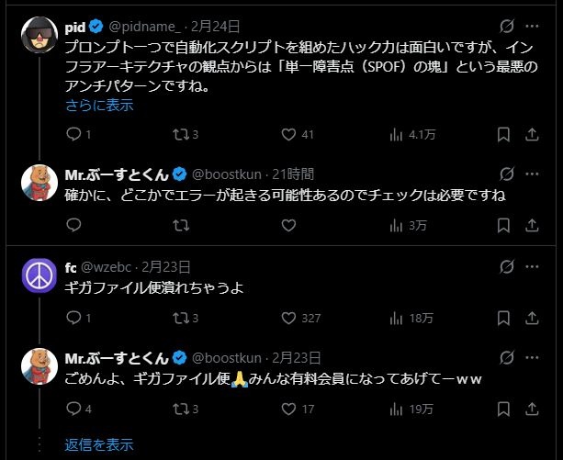Reply to Mr.ぶーすとくん's tweet with 4 replies
The width and height of the screenshot is (563, 460).
pos(74,409)
